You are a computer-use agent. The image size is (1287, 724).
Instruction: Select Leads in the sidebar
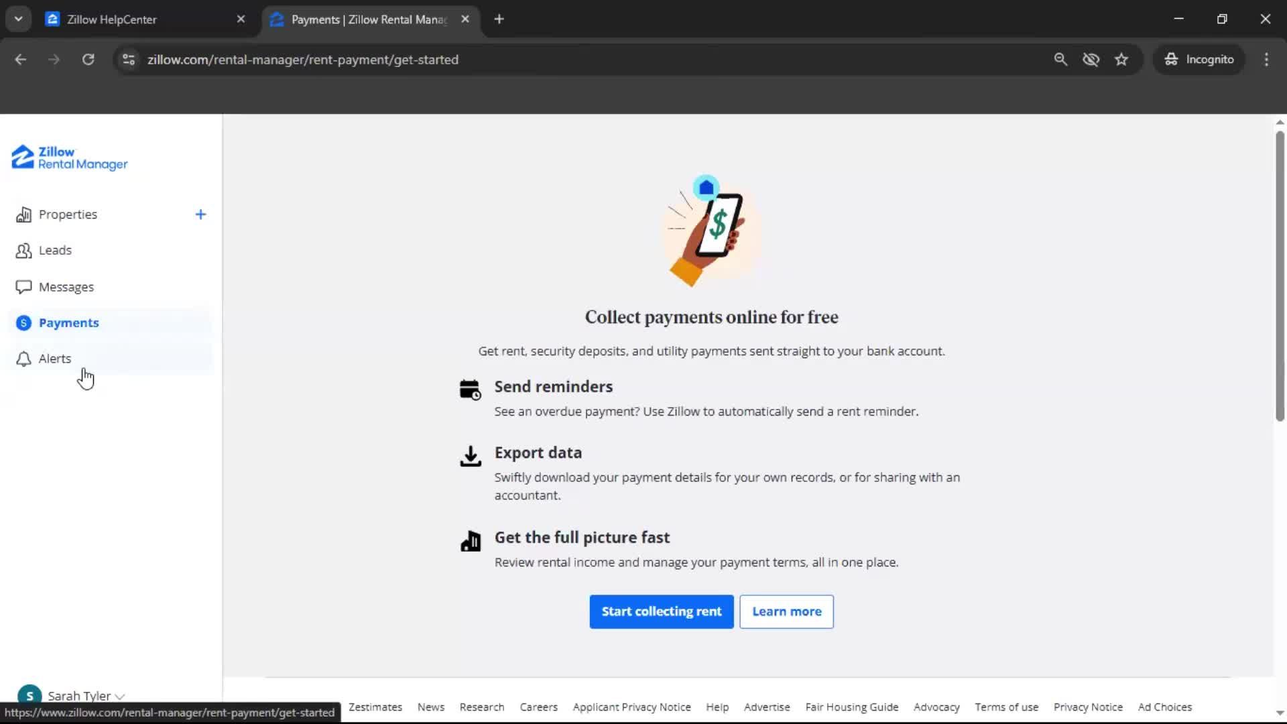(x=56, y=250)
